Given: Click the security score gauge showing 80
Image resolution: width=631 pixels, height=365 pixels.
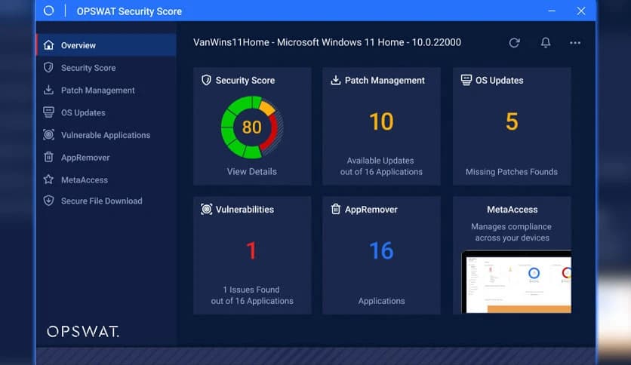Looking at the screenshot, I should (252, 127).
